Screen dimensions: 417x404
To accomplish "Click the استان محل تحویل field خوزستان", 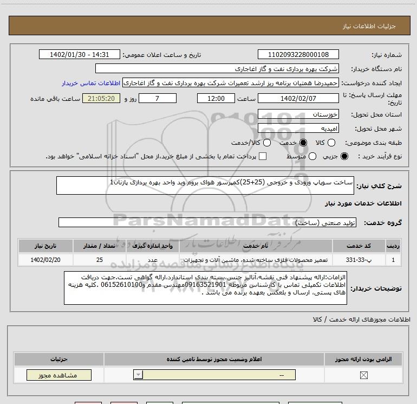I will [298, 114].
